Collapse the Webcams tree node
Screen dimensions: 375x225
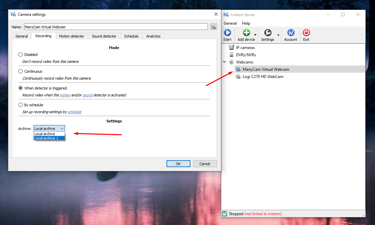point(225,62)
